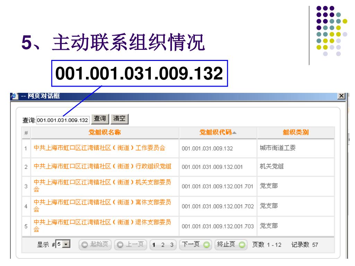Open 江湾镇社区（街道）行政组织党组 organization link
The height and width of the screenshot is (266, 355).
point(102,166)
